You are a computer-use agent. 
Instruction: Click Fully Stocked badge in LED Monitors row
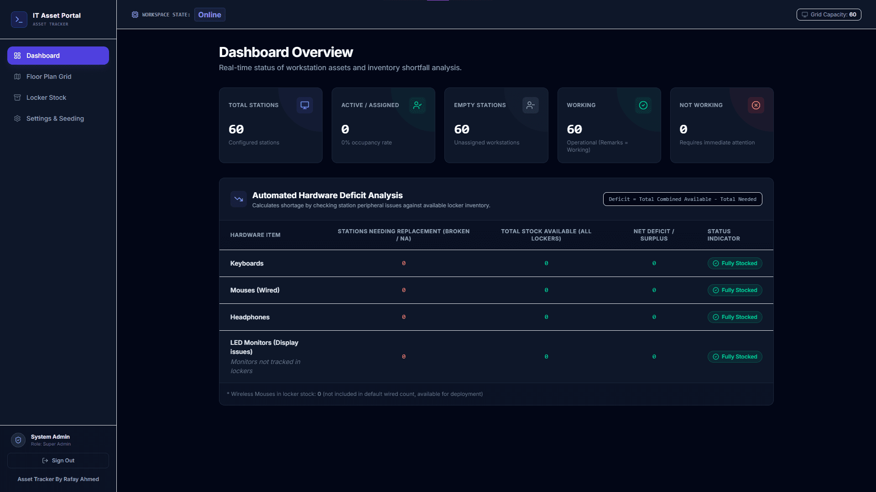735,357
